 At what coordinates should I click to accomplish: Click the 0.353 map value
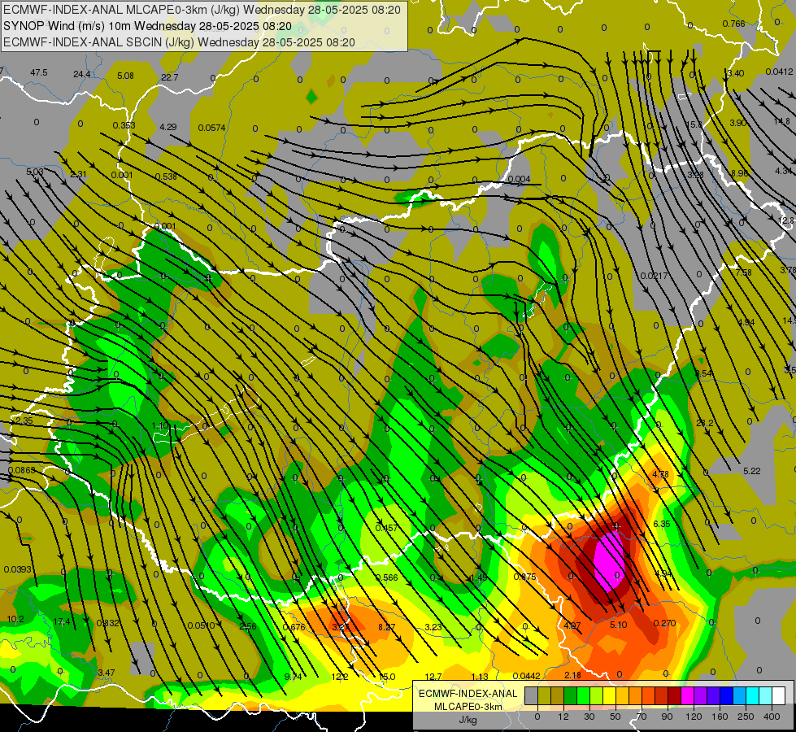[x=124, y=125]
